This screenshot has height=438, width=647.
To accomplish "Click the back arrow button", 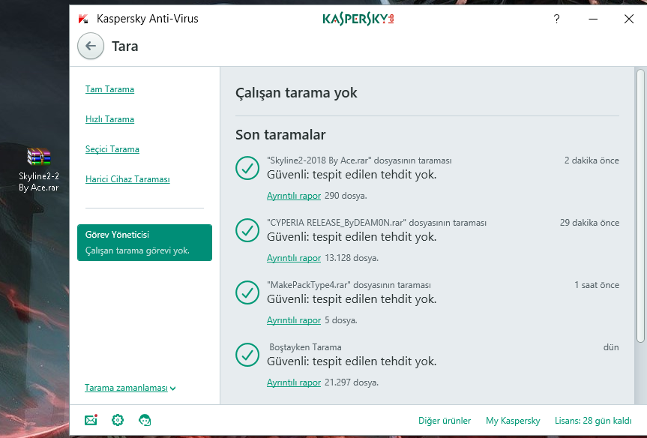I will [x=91, y=46].
